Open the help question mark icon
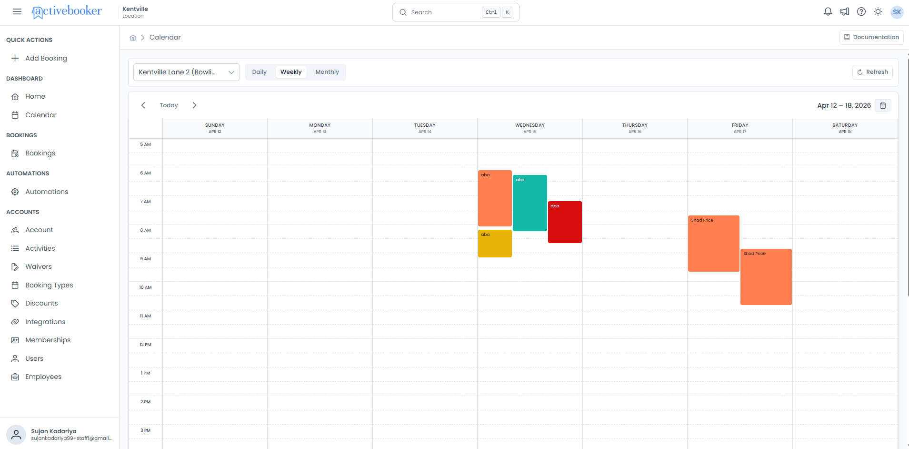This screenshot has height=449, width=909. tap(861, 12)
